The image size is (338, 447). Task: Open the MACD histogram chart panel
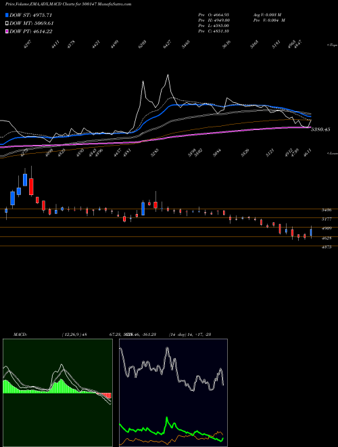[x=57, y=393]
